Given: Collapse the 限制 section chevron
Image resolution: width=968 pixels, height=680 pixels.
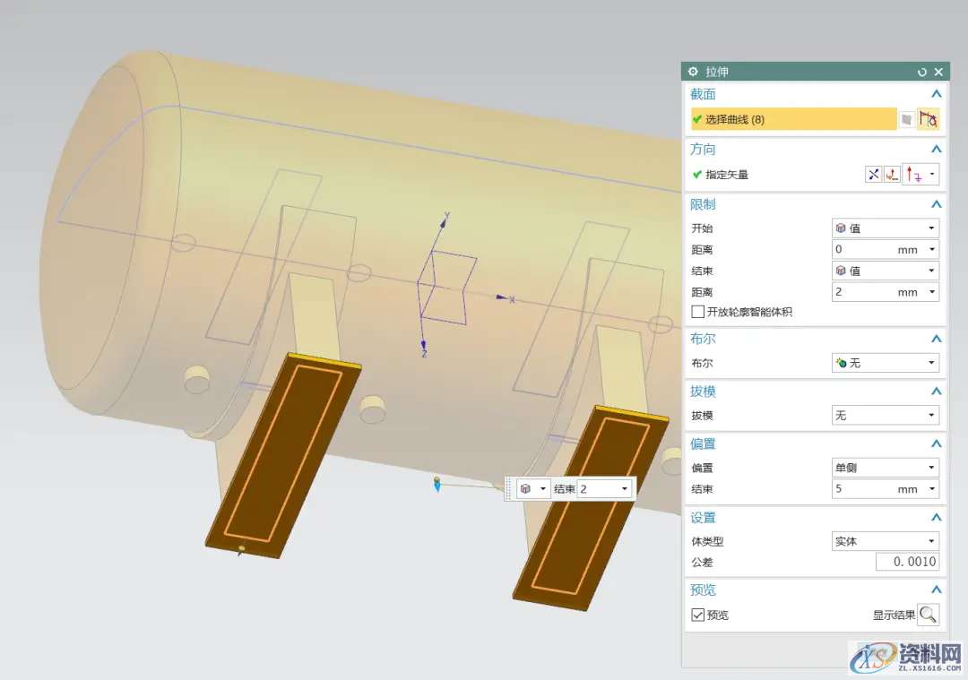Looking at the screenshot, I should point(936,204).
